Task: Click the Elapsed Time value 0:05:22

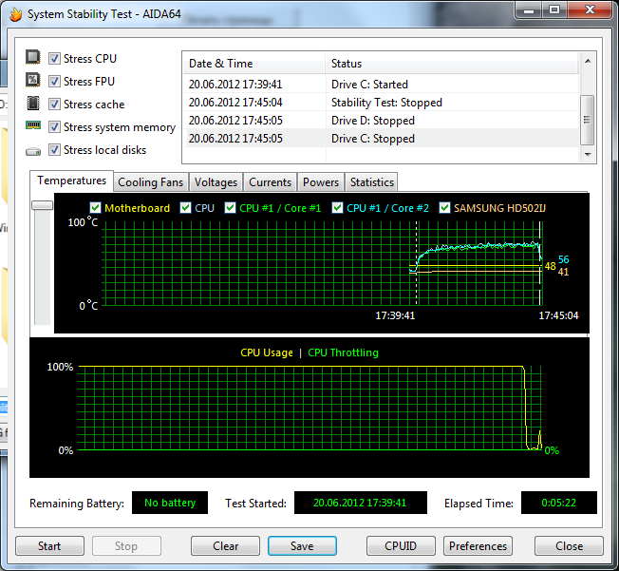Action: 559,503
